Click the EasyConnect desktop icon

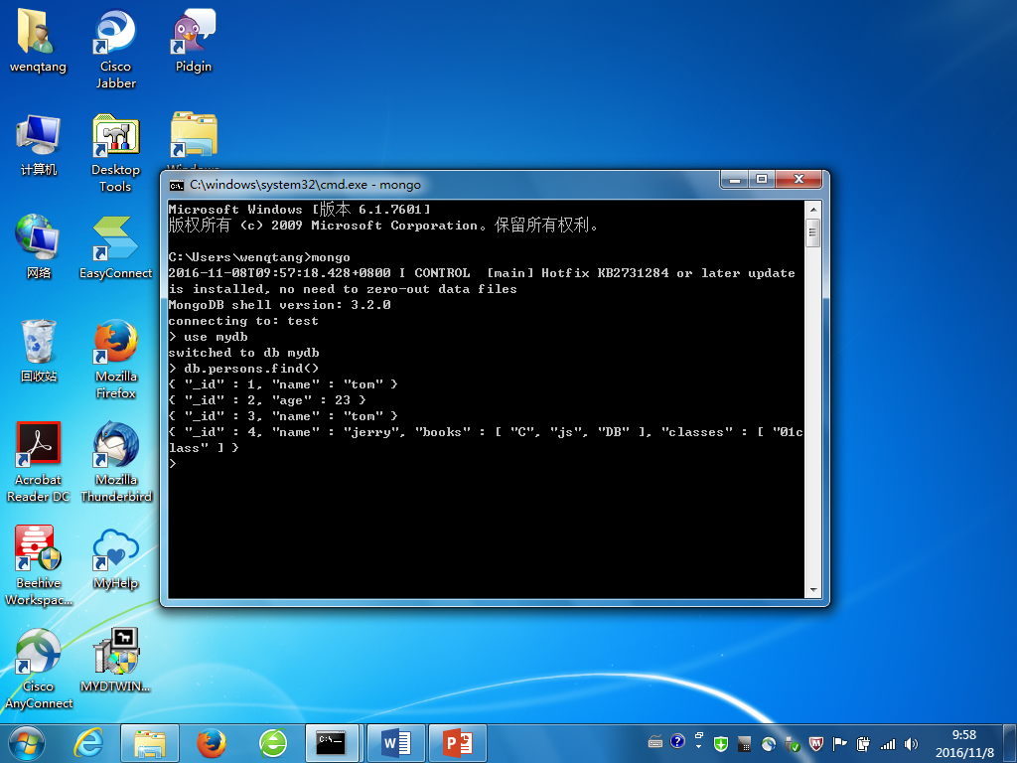click(x=116, y=242)
